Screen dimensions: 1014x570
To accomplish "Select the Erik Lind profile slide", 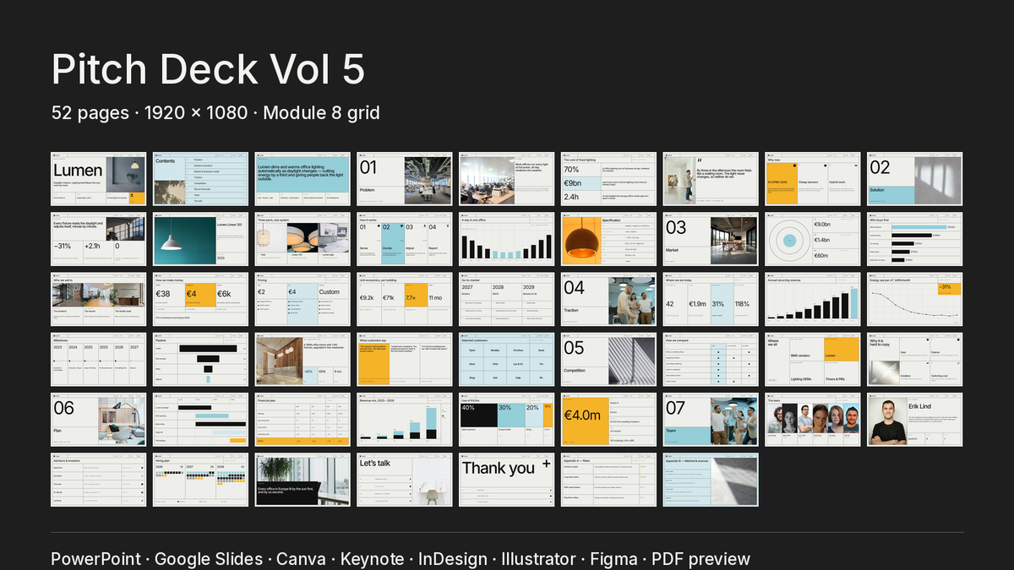I will pyautogui.click(x=915, y=420).
